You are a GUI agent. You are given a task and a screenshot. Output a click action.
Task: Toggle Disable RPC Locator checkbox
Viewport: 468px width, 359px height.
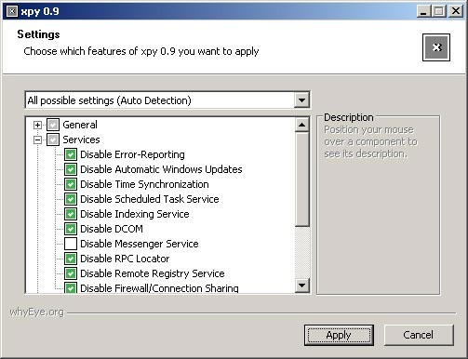click(71, 259)
